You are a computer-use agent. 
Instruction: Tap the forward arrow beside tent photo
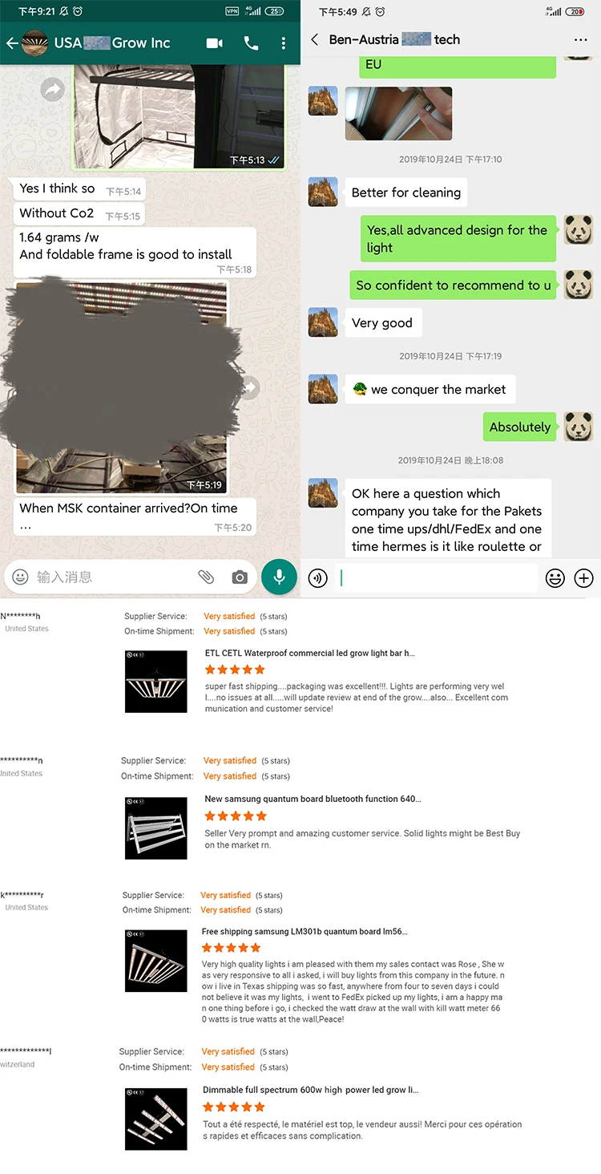(x=53, y=89)
